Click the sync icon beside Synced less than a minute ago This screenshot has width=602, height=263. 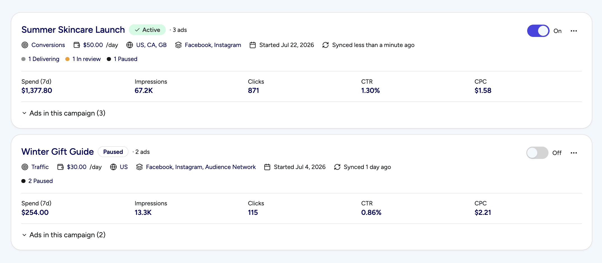click(326, 45)
